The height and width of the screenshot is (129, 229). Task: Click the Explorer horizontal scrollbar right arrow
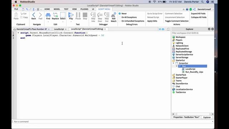pos(213,114)
